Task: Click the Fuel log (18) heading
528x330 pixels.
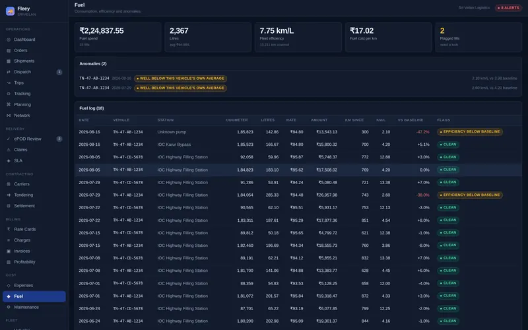Action: click(92, 108)
